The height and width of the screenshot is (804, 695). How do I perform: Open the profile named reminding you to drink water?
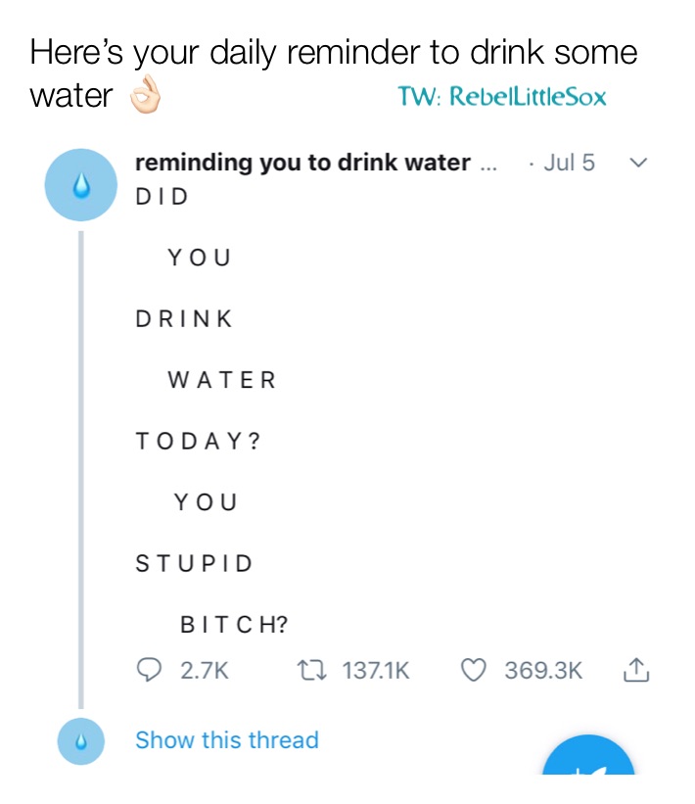(x=301, y=163)
